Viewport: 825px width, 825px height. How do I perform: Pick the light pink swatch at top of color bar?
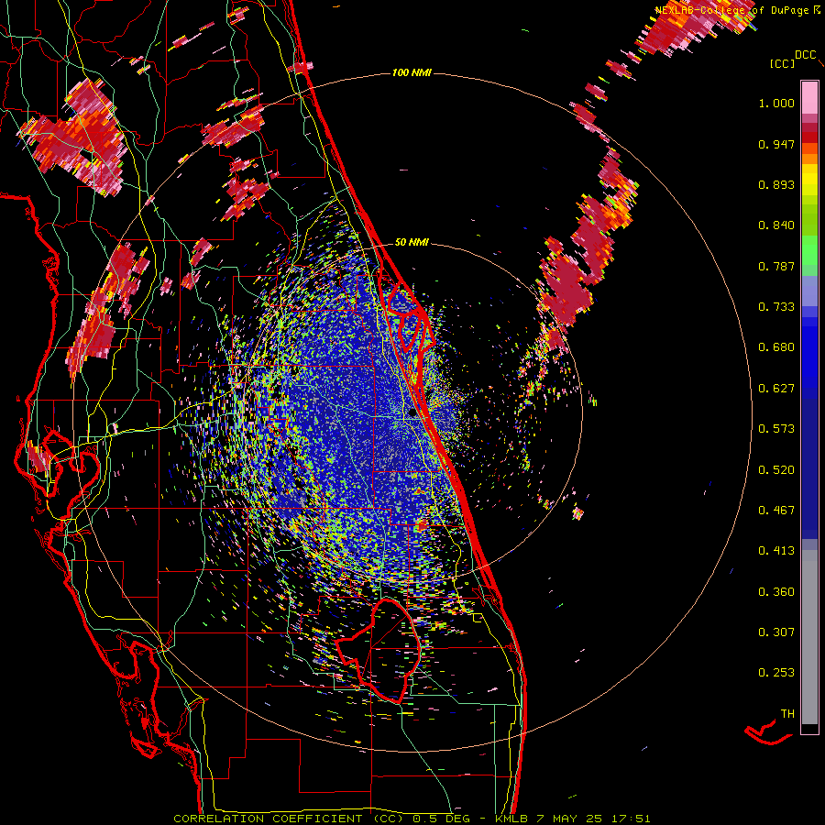[x=809, y=97]
